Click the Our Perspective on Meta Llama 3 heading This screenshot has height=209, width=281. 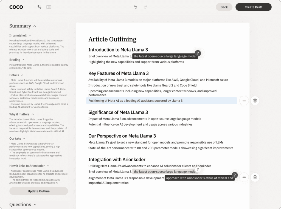click(x=122, y=136)
